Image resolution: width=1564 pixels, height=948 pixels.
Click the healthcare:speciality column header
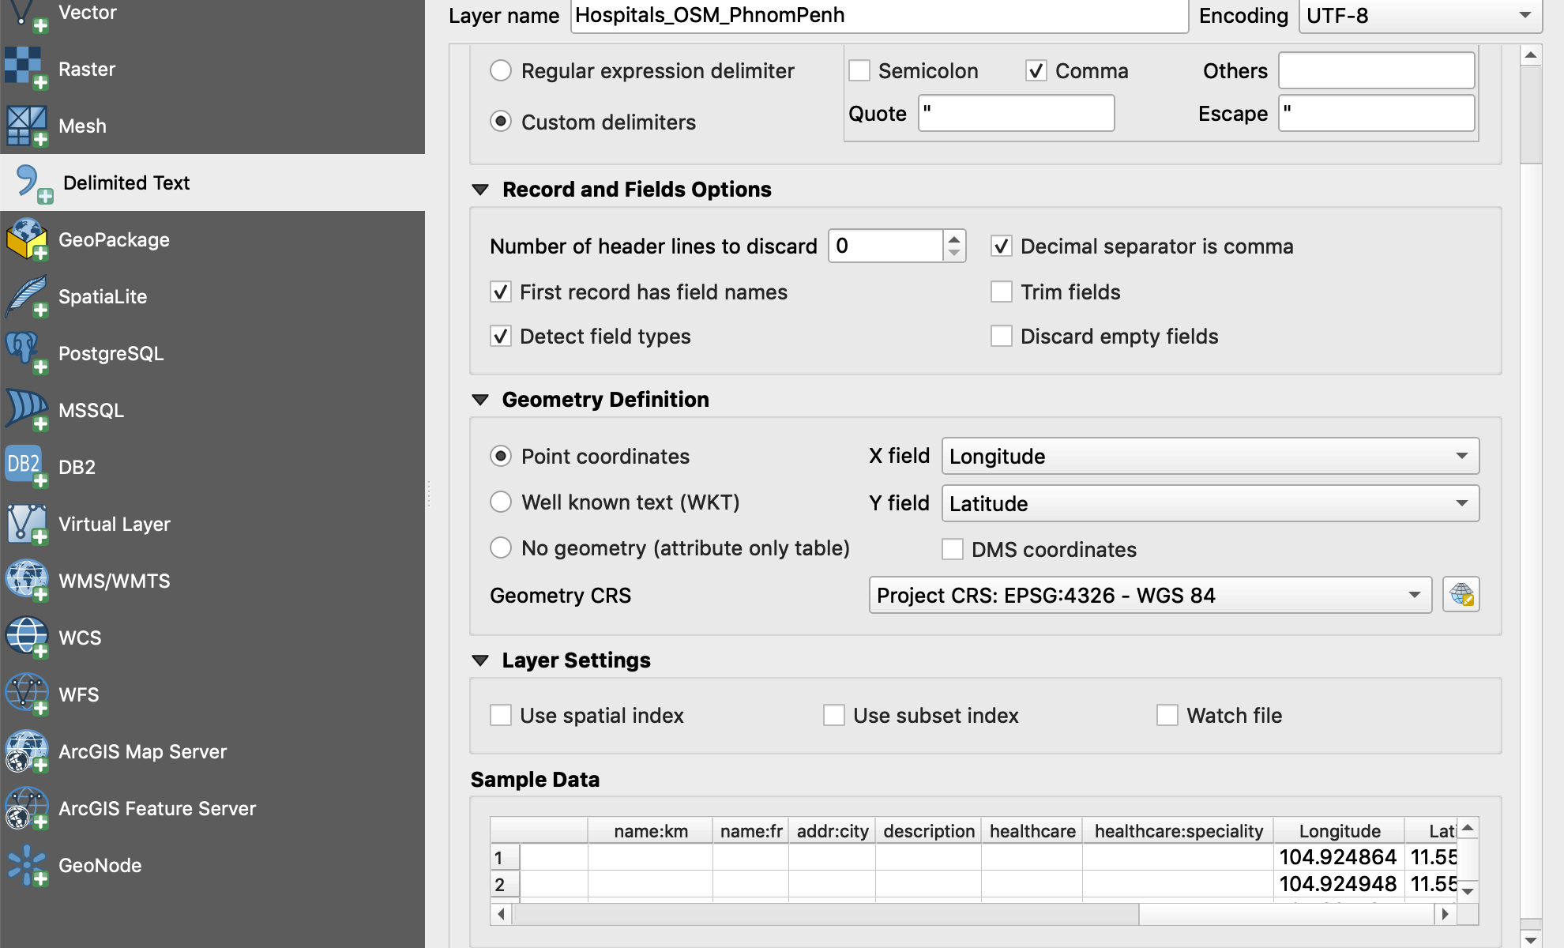pyautogui.click(x=1179, y=831)
